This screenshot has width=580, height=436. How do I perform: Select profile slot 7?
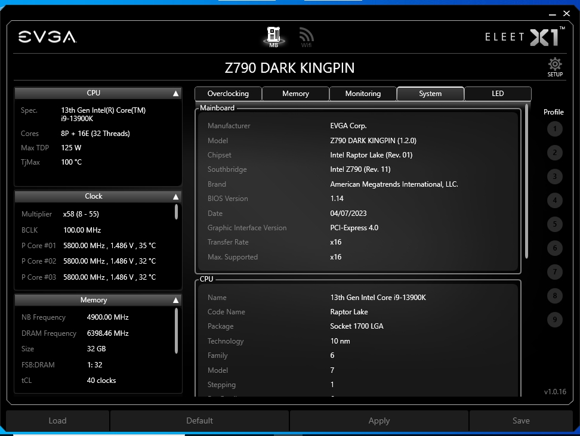[x=554, y=272]
